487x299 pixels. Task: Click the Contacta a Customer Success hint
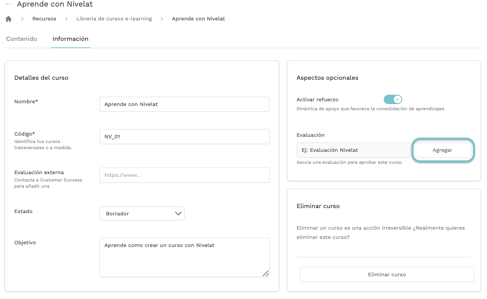pyautogui.click(x=48, y=183)
